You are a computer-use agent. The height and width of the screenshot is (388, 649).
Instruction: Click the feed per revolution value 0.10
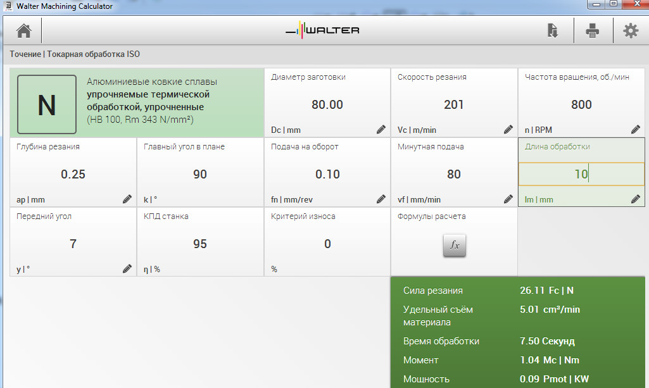tap(327, 174)
